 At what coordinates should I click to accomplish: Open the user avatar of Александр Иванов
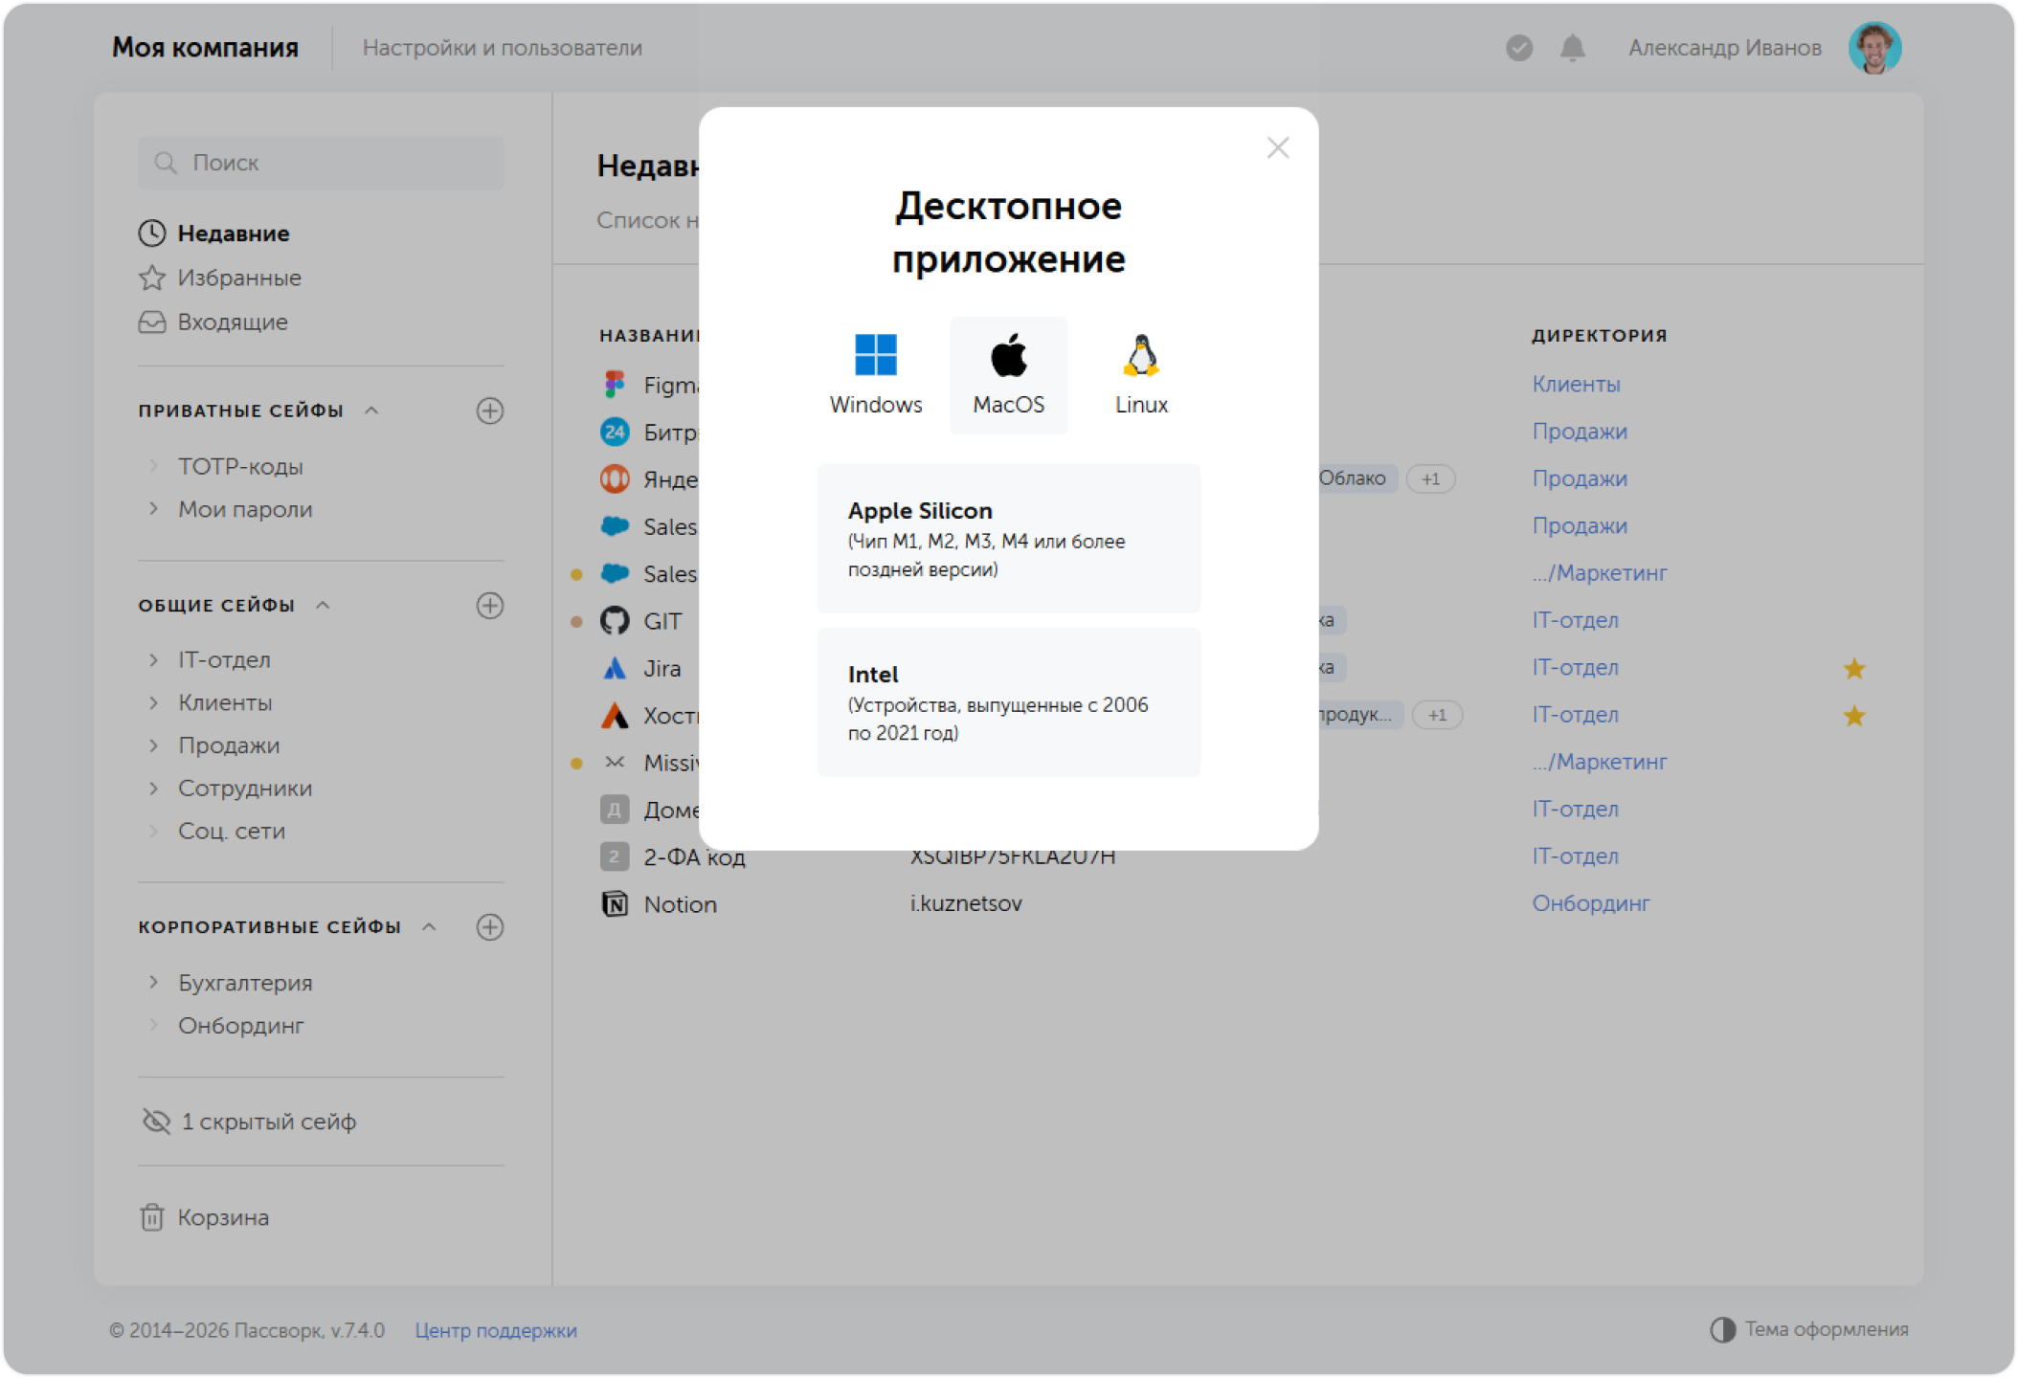(x=1873, y=48)
